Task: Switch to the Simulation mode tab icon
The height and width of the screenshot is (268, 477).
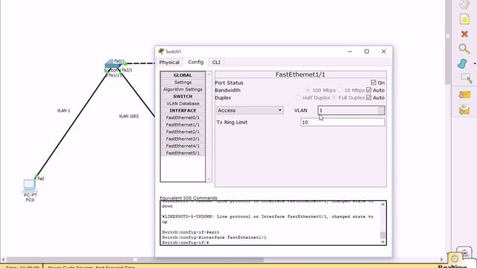Action: (x=464, y=252)
